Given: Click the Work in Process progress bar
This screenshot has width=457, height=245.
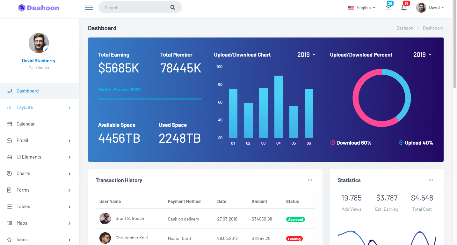Looking at the screenshot, I should point(149,99).
